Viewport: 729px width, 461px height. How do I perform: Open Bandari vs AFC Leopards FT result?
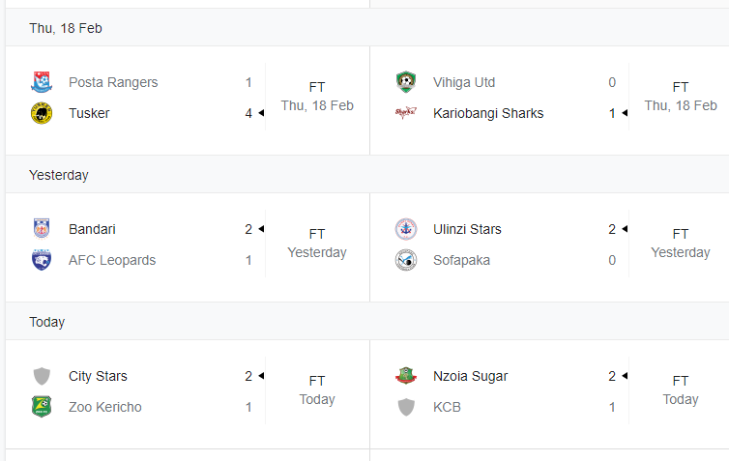click(317, 244)
